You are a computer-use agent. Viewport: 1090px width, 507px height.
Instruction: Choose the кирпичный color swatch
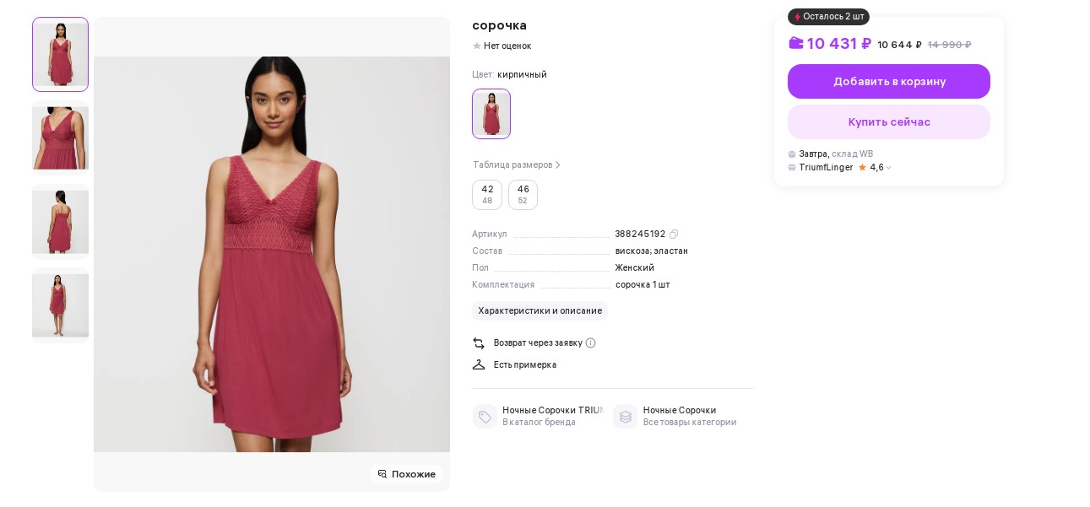tap(491, 114)
